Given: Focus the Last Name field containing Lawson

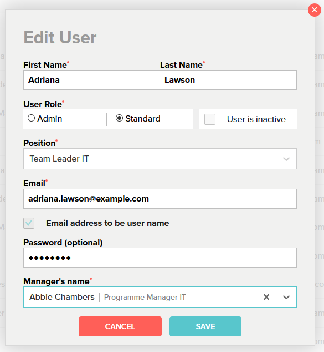Looking at the screenshot, I should coord(228,80).
